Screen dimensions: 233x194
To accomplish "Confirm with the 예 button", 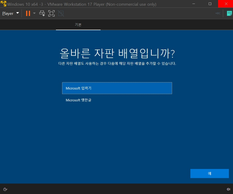I will 209,173.
